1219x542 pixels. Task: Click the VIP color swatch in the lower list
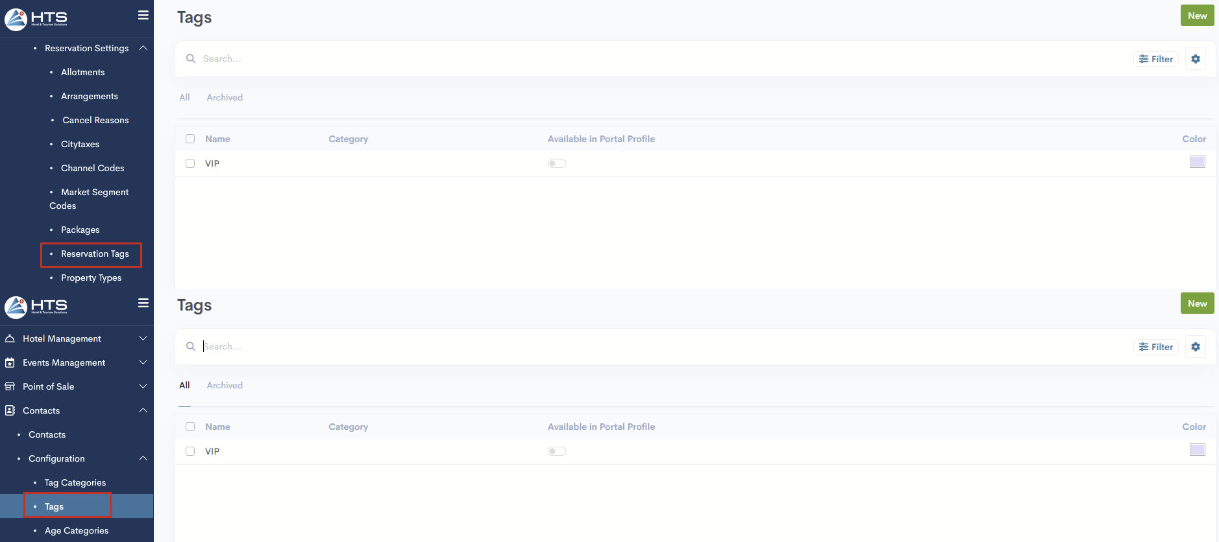point(1197,450)
